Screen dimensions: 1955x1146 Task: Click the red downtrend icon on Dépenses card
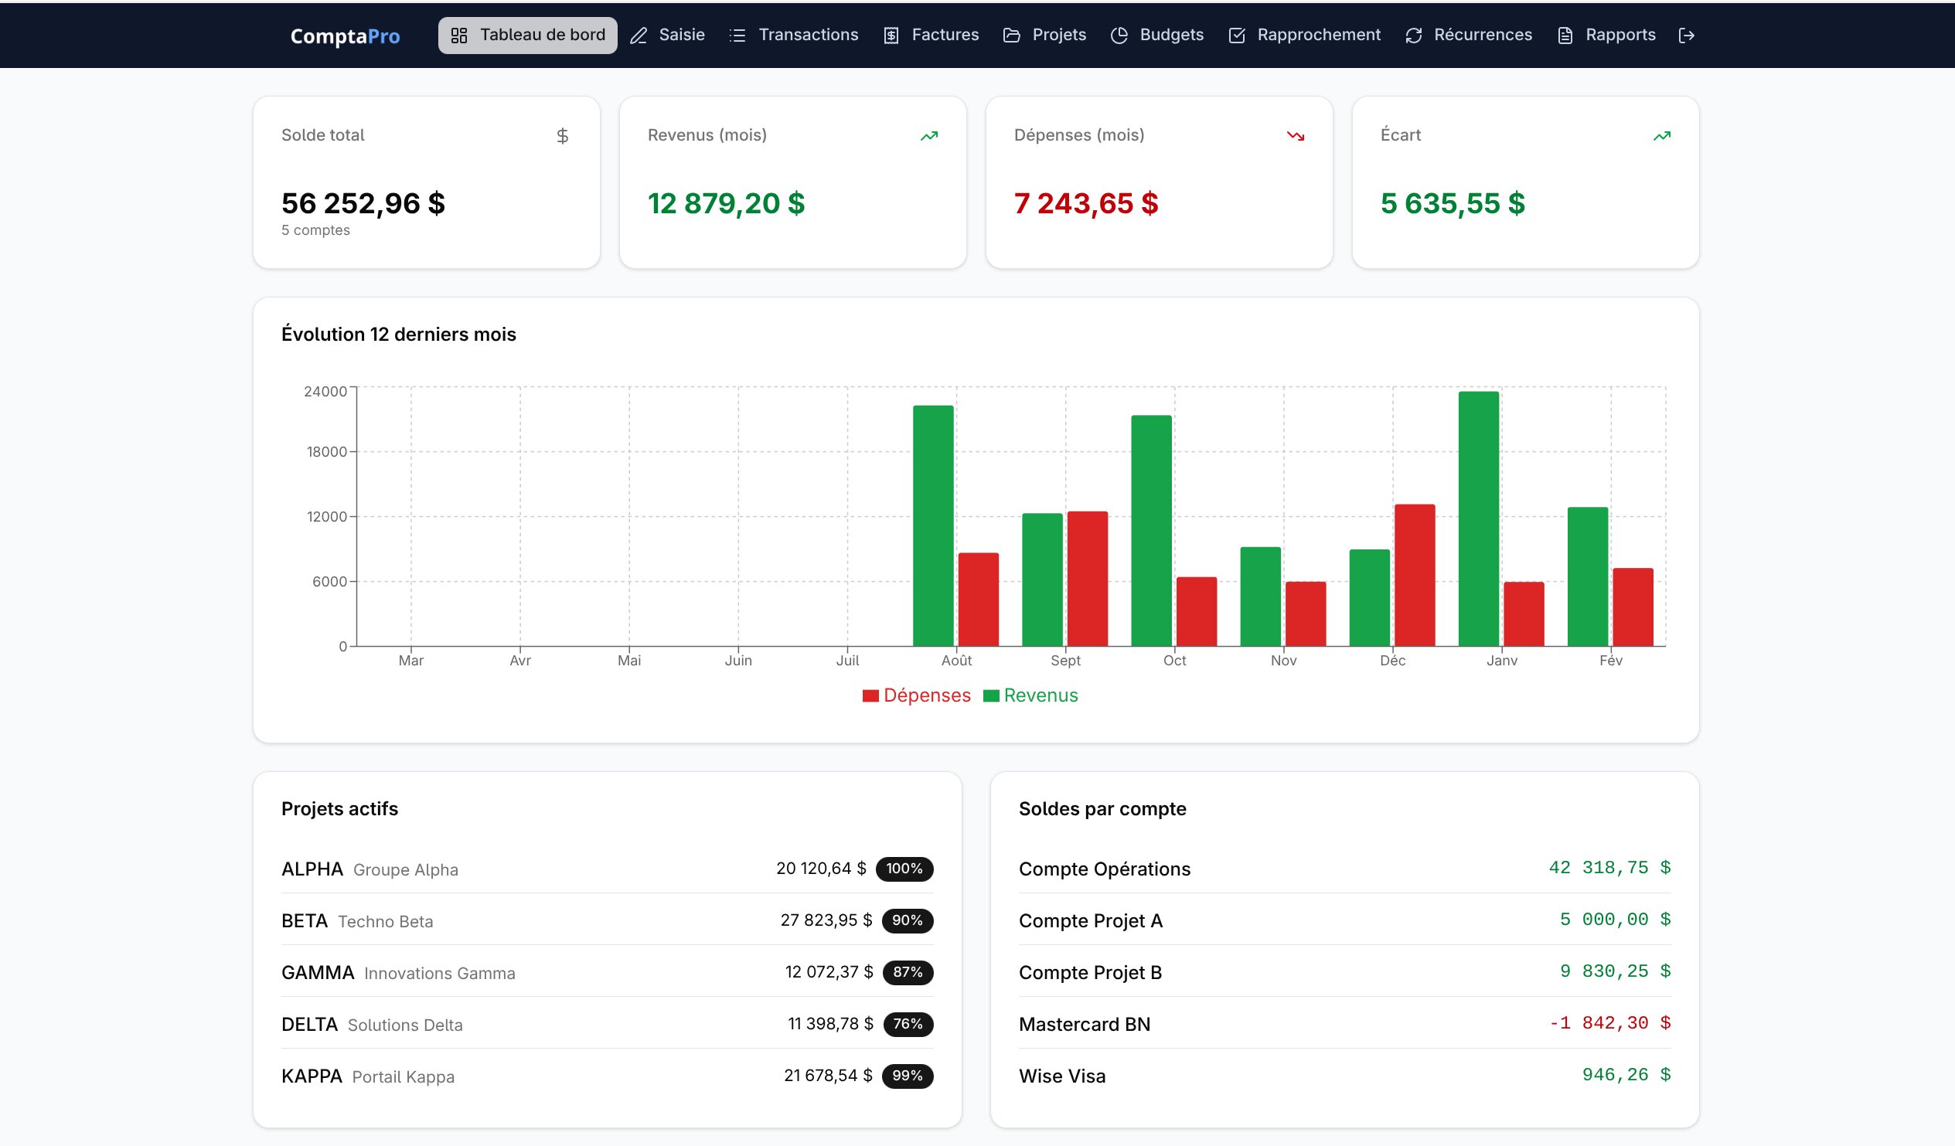pyautogui.click(x=1295, y=137)
